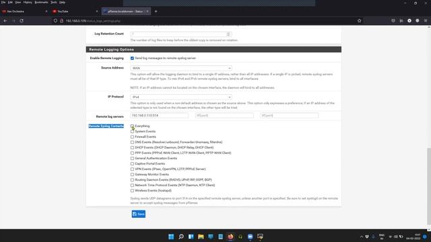Open the taskbar clock and date
431x242 pixels.
(413, 237)
